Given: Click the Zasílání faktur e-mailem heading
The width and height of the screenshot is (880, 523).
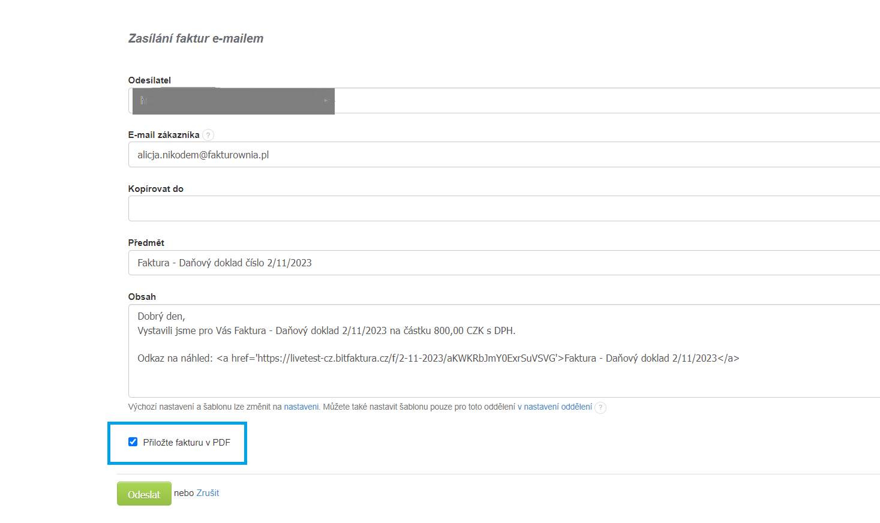Looking at the screenshot, I should [x=196, y=38].
